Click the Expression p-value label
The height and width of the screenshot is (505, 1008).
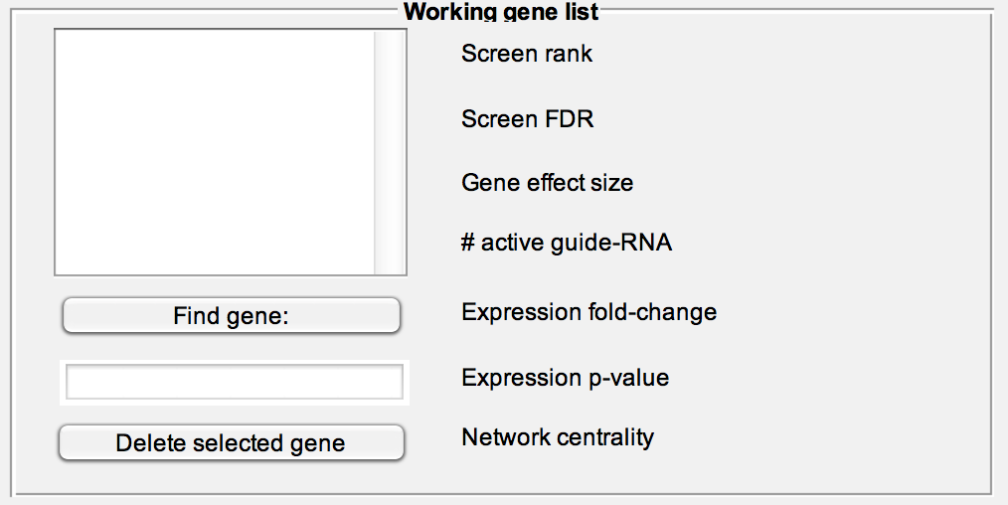pyautogui.click(x=565, y=378)
